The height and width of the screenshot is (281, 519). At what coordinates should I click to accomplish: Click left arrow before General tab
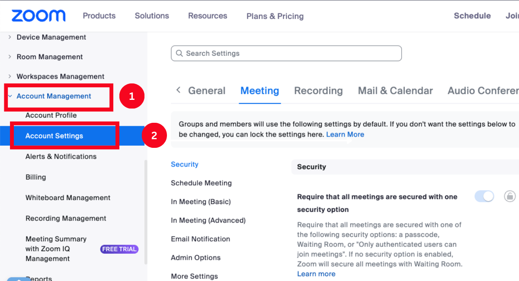tap(178, 90)
